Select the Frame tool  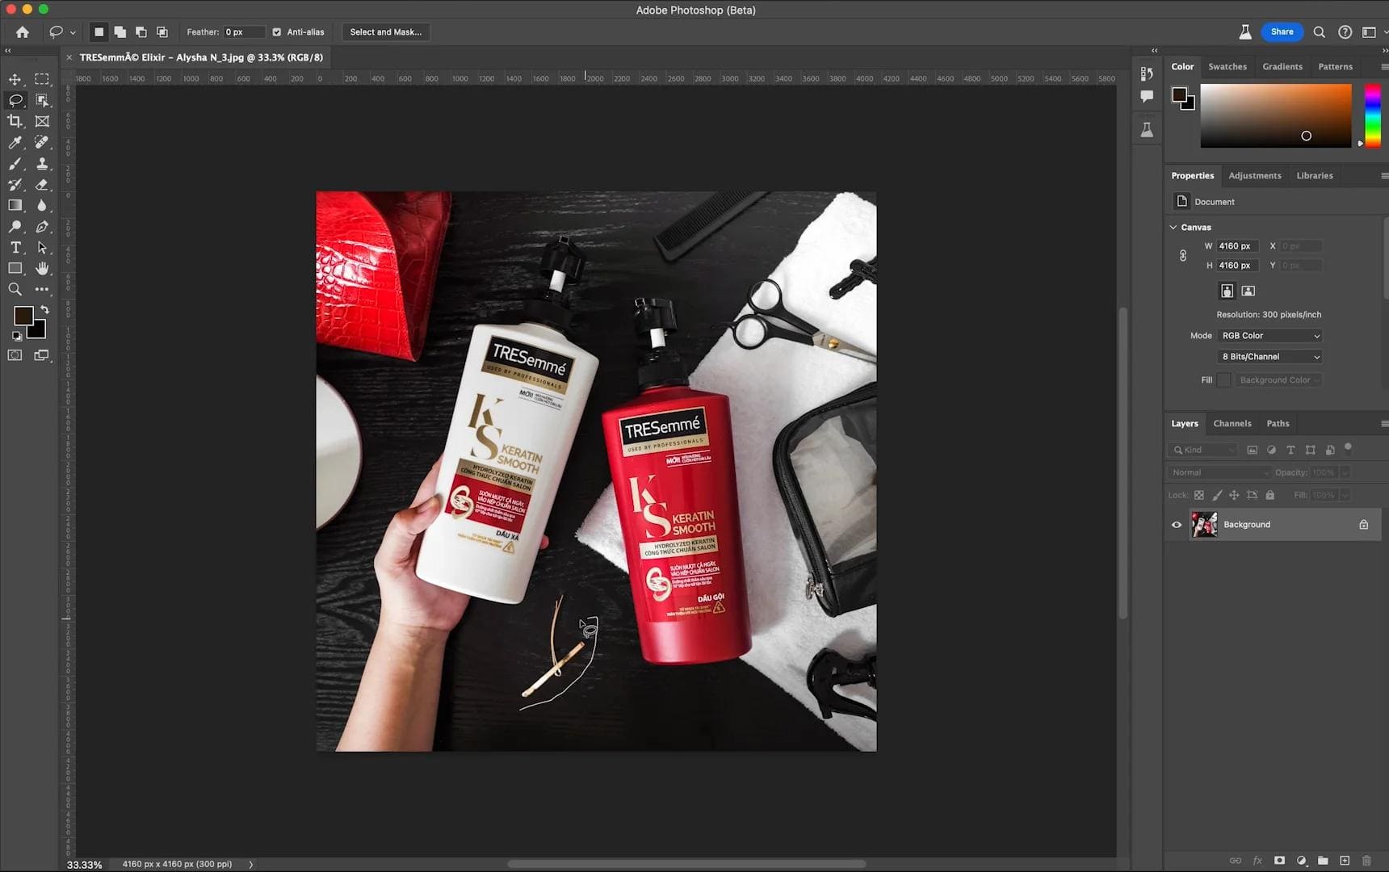(42, 121)
